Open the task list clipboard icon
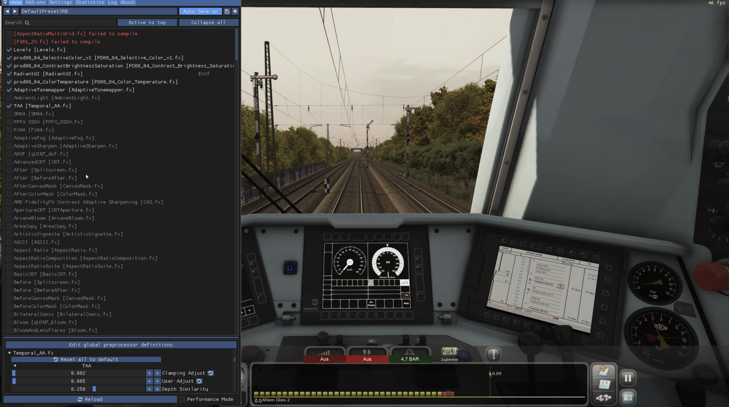 click(x=603, y=371)
